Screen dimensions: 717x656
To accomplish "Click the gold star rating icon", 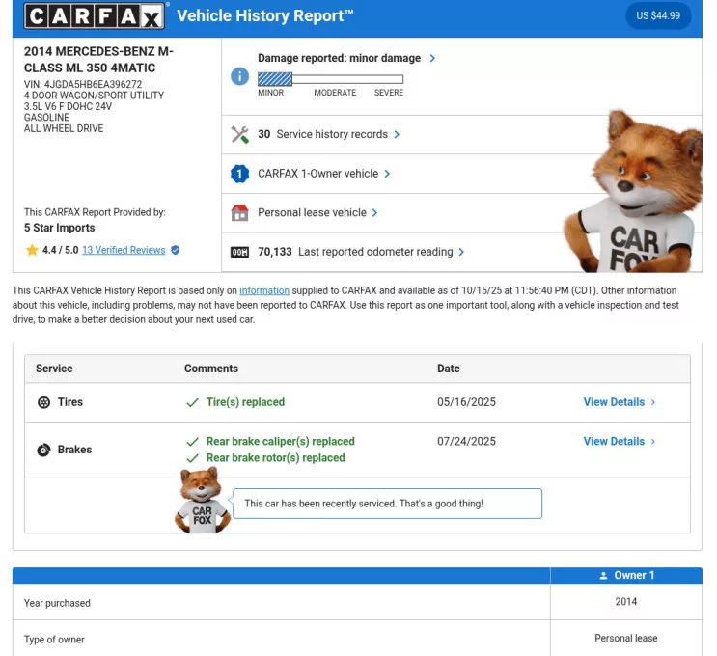I will coord(32,250).
